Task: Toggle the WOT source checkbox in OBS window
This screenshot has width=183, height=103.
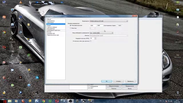Action: coord(89,88)
